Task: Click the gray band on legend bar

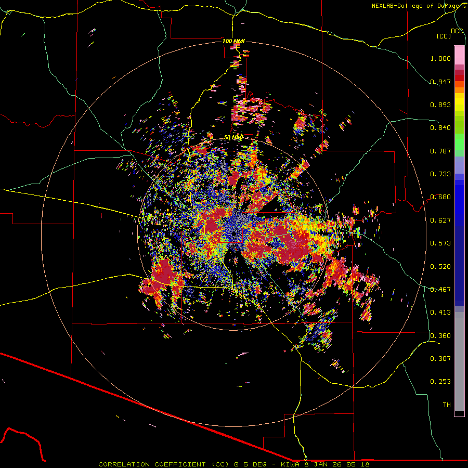Action: pyautogui.click(x=459, y=361)
